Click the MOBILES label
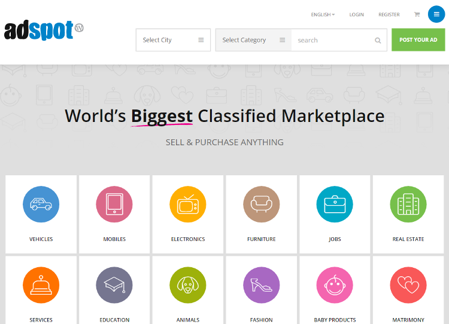 click(114, 239)
